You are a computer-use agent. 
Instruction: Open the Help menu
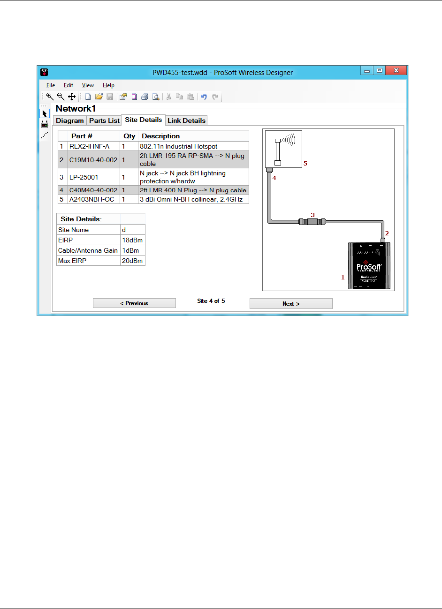click(x=108, y=85)
